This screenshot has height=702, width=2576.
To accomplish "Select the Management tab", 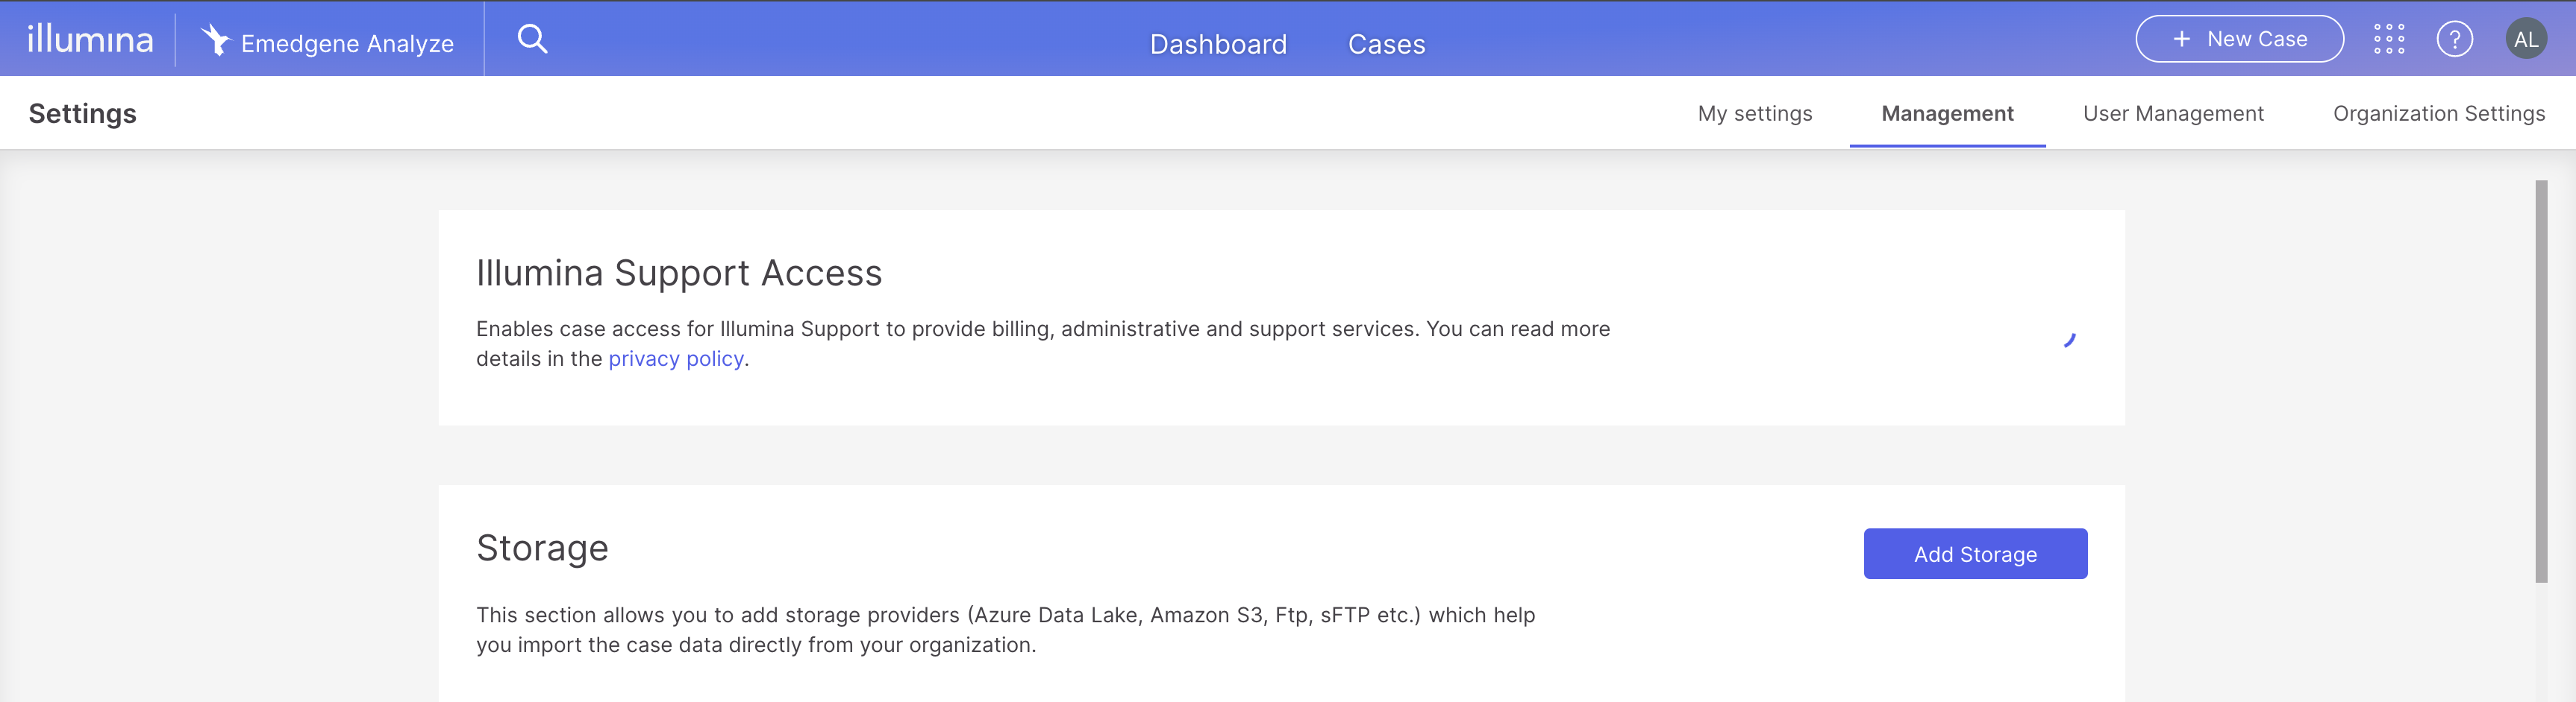I will point(1947,114).
